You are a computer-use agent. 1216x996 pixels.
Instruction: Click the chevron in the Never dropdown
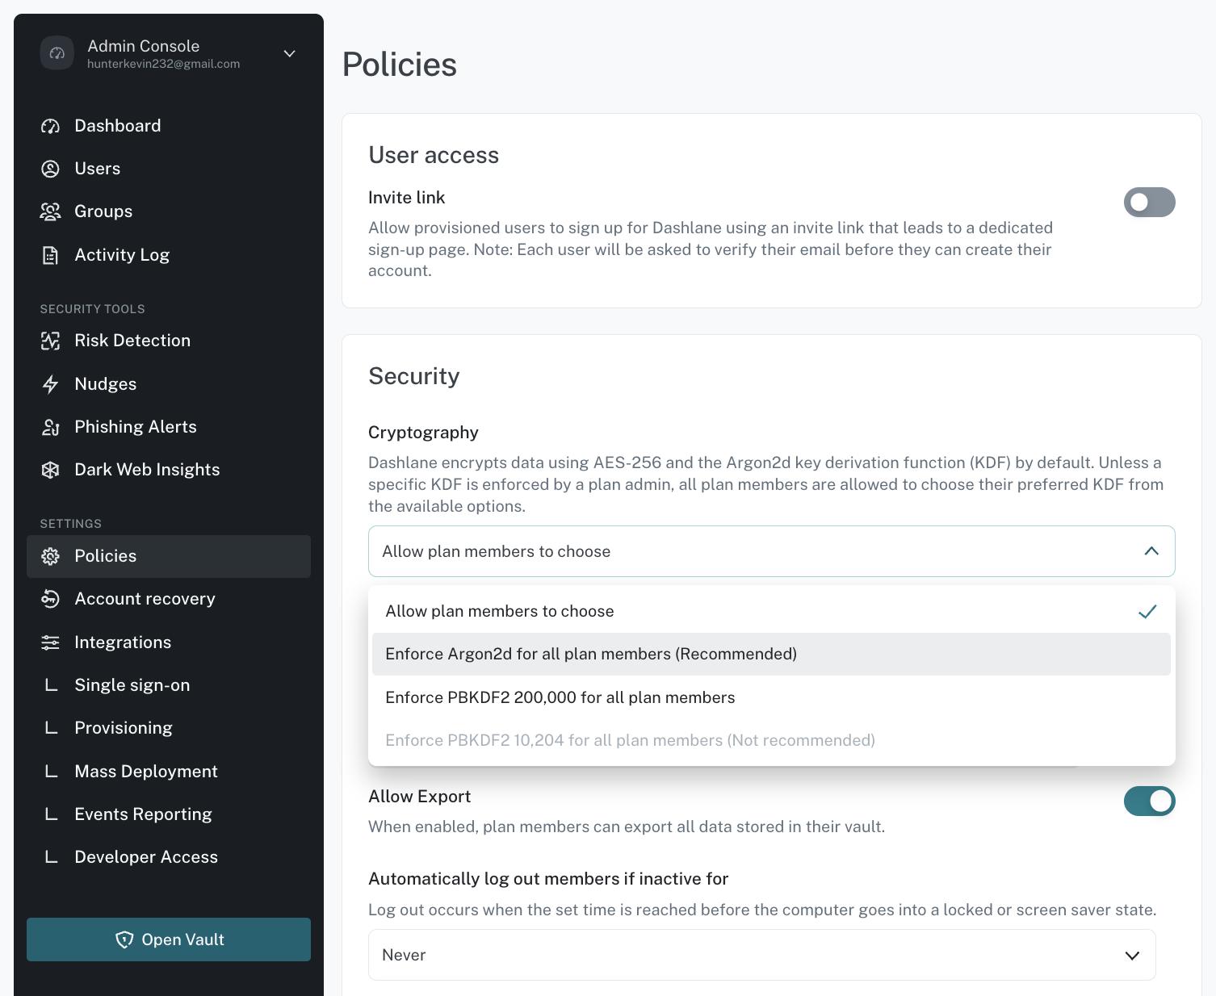click(x=1132, y=956)
